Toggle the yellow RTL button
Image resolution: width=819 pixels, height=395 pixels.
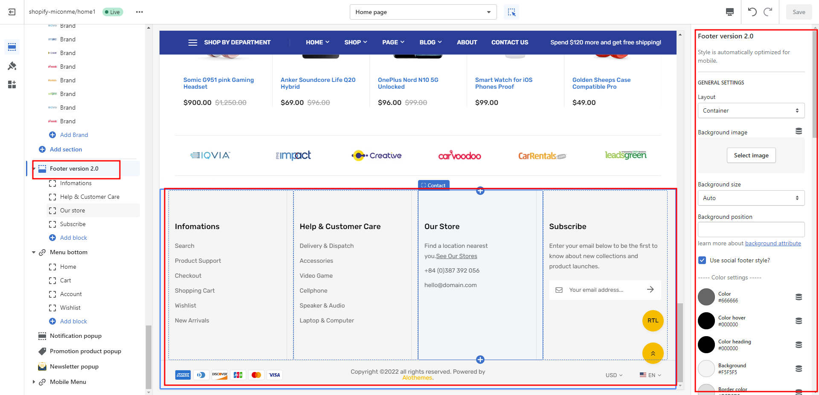pos(653,321)
